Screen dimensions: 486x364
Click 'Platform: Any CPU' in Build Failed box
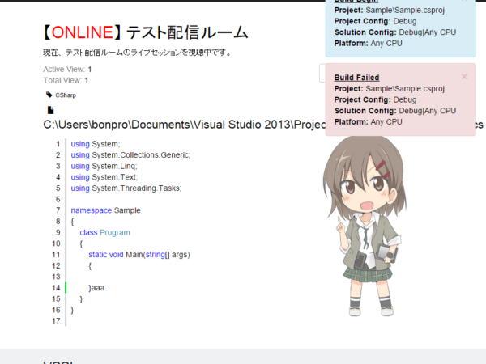pos(368,122)
